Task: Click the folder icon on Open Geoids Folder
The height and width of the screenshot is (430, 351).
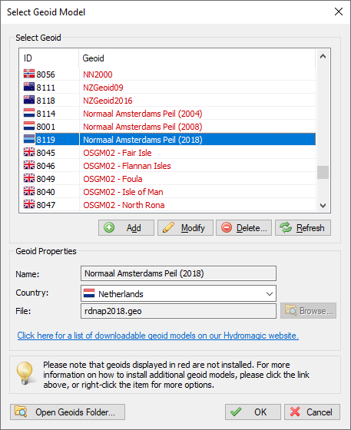Action: coord(21,412)
